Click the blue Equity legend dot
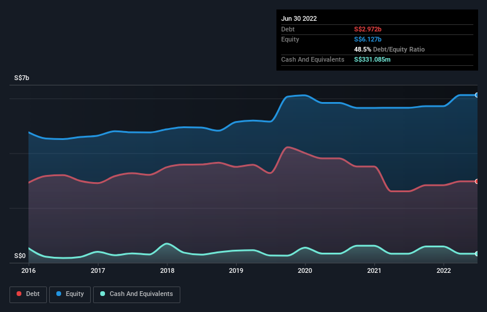 click(x=59, y=294)
